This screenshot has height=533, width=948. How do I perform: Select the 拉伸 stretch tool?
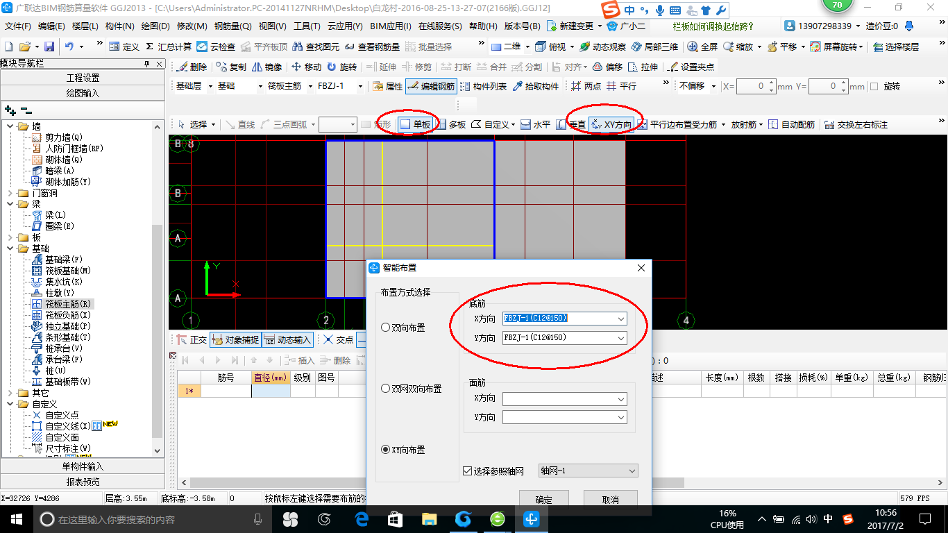click(x=643, y=67)
